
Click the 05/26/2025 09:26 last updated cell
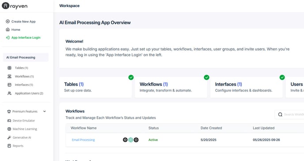coord(266,140)
